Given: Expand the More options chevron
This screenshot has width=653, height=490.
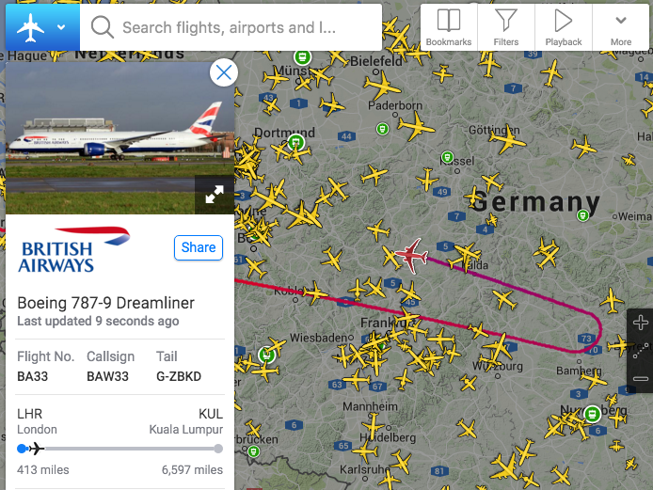Looking at the screenshot, I should (620, 27).
